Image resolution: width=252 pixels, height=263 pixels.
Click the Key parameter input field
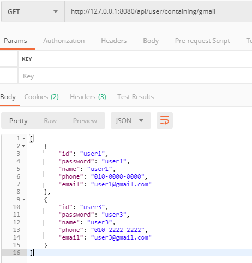click(x=135, y=76)
